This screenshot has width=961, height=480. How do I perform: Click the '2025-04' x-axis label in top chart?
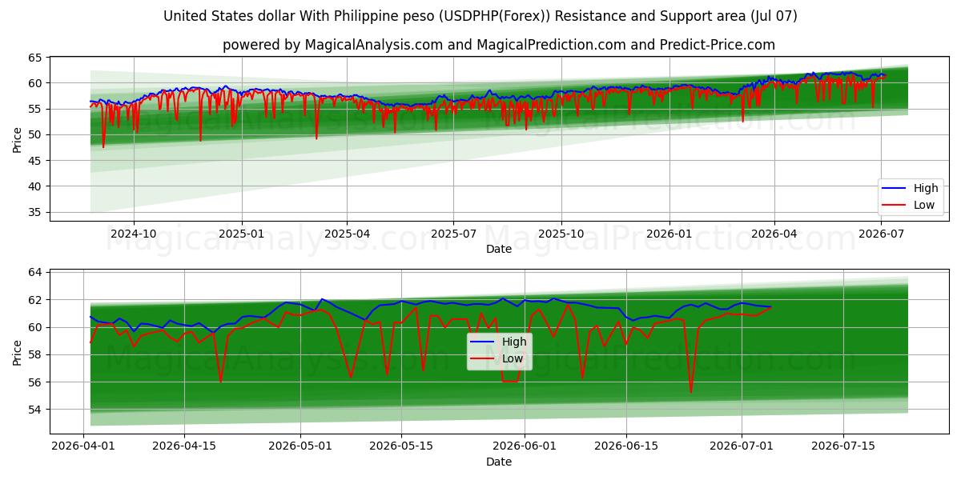(x=347, y=234)
